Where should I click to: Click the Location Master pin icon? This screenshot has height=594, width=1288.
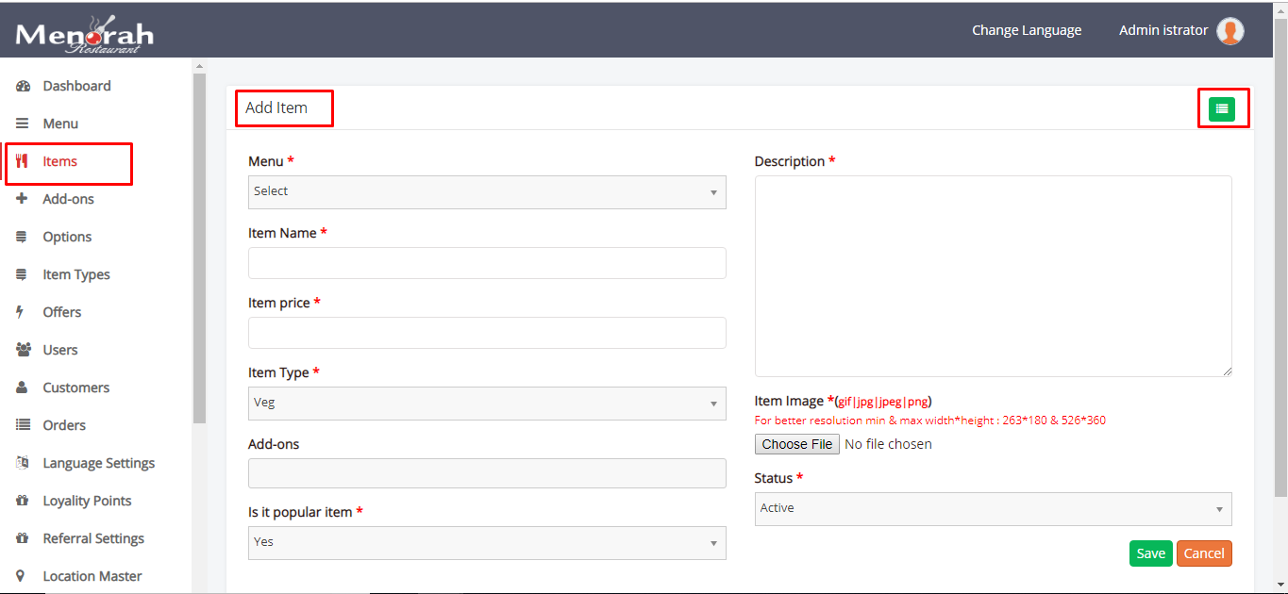coord(23,576)
